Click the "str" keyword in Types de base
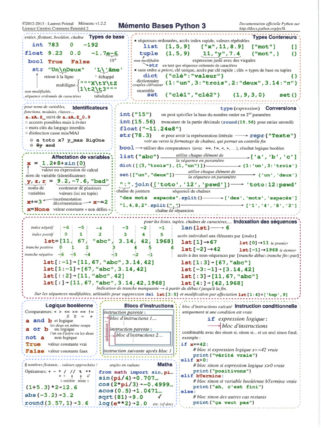 (38, 70)
